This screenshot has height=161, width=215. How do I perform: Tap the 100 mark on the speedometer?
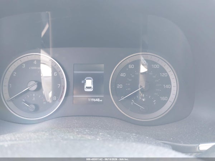(x=156, y=66)
